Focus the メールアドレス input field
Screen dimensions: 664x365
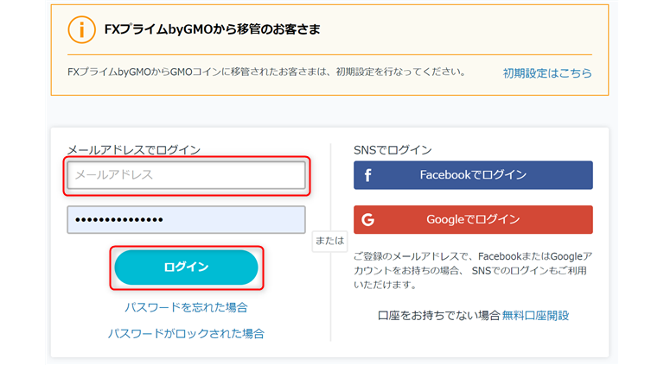tap(186, 175)
